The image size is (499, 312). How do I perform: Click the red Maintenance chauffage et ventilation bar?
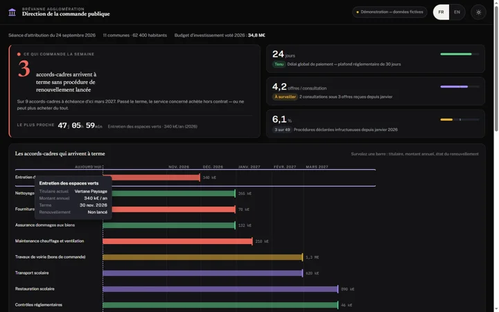point(177,241)
